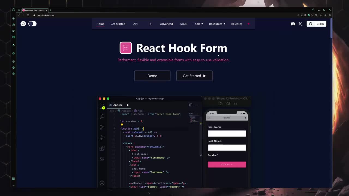Open downloads icon in browser toolbar
The image size is (349, 196).
325,15
